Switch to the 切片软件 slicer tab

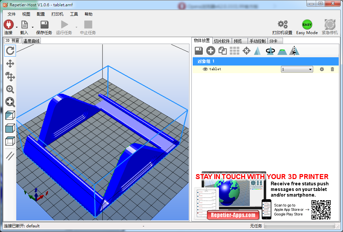point(222,41)
